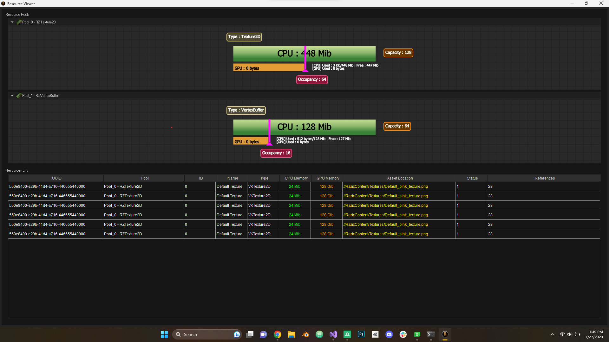Click the Razix engine taskbar icon
609x342 pixels.
point(445,334)
